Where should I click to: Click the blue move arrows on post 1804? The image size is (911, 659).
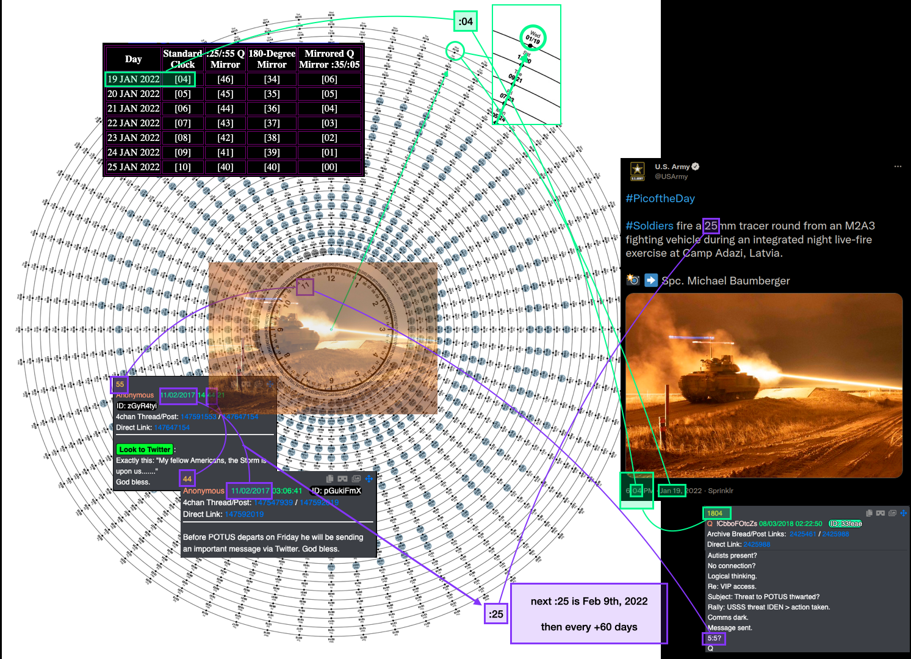(x=904, y=513)
